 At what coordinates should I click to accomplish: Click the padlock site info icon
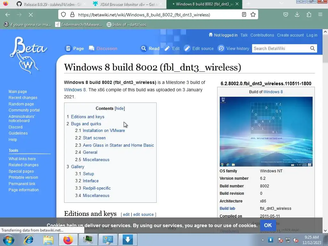(x=72, y=14)
